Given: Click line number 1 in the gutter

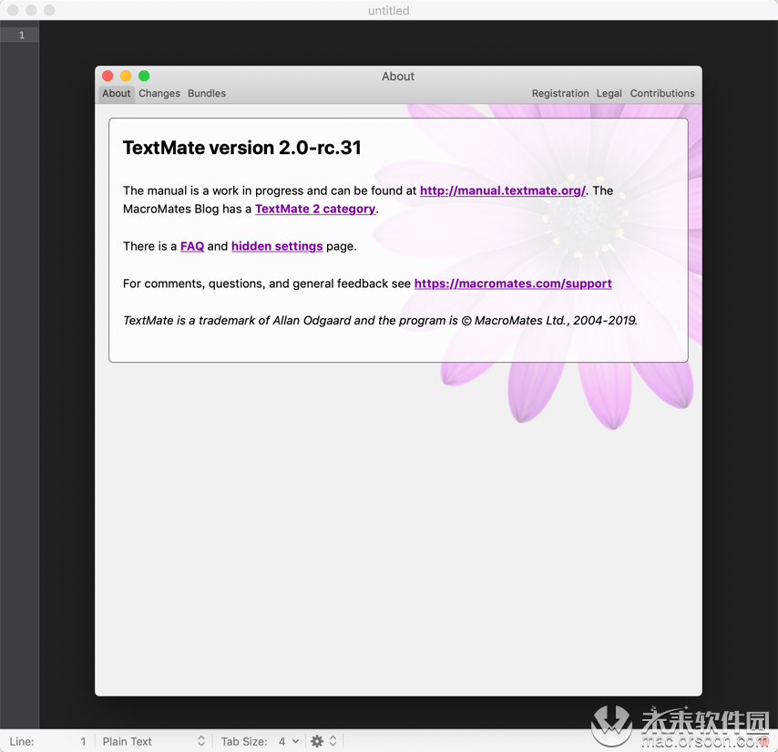Looking at the screenshot, I should click(21, 36).
